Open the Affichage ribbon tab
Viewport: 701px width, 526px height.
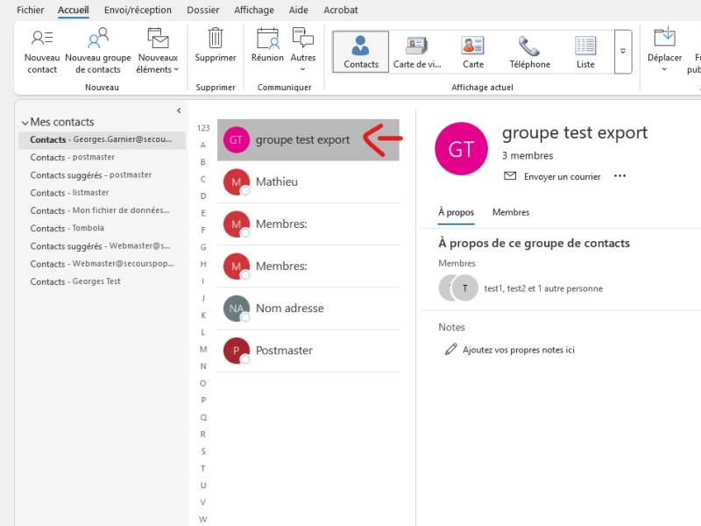pos(254,10)
